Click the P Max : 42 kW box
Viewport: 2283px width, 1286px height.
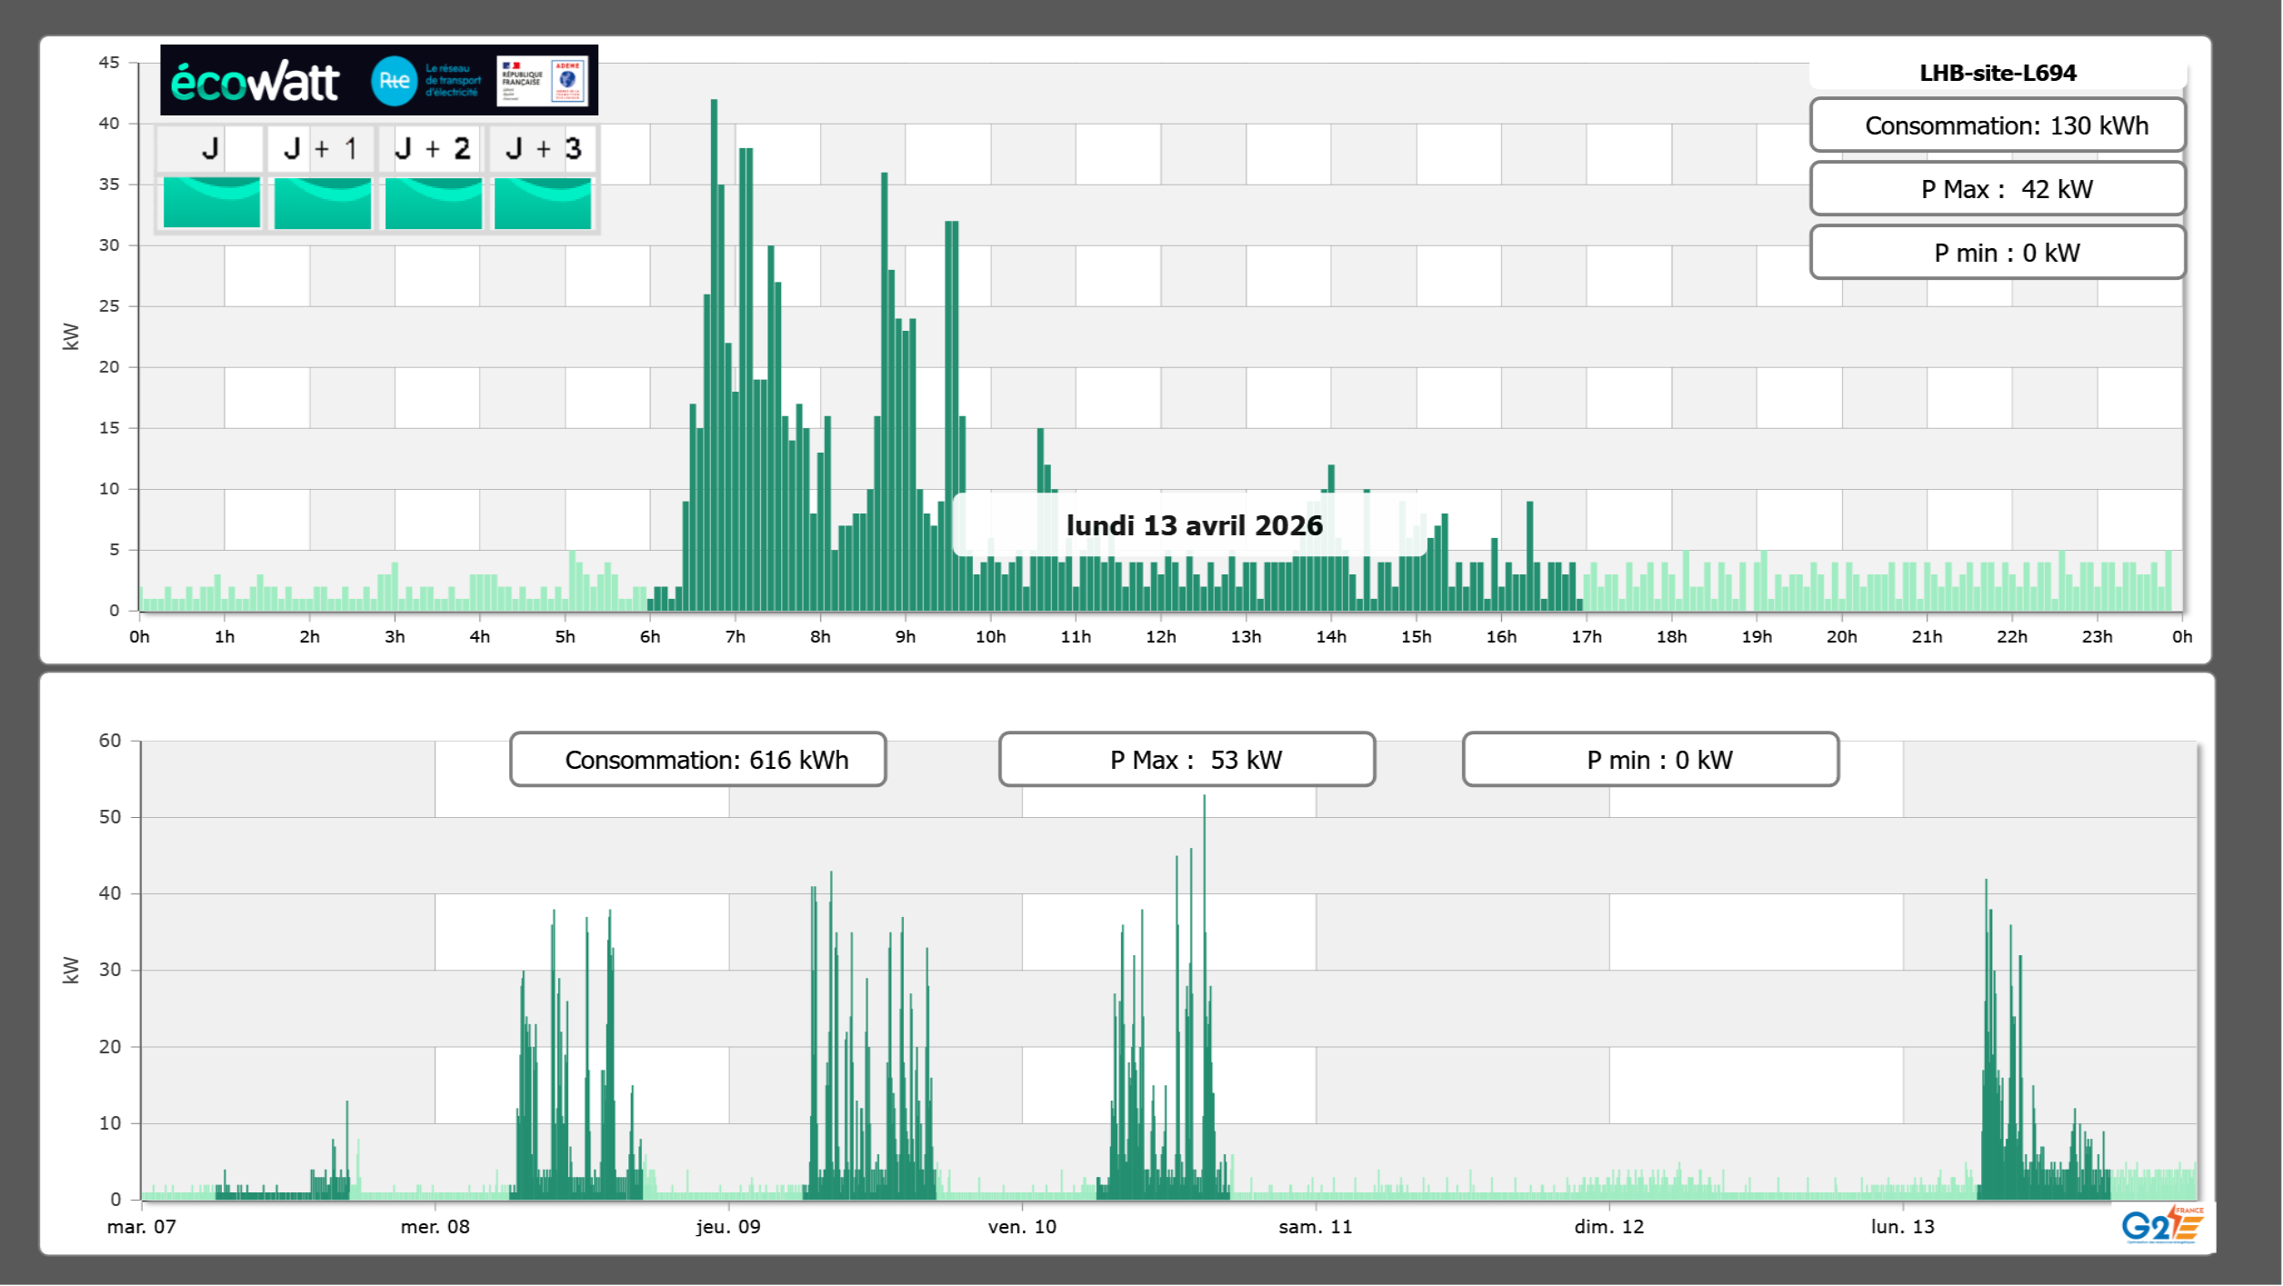pos(1998,189)
